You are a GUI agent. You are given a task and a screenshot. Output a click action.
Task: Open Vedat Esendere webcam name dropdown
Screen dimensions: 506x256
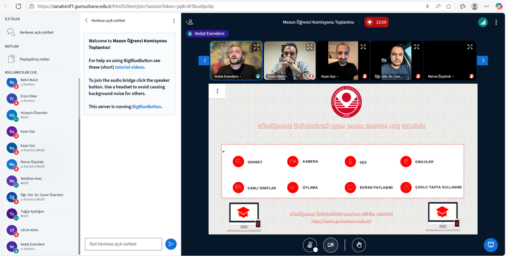(228, 76)
